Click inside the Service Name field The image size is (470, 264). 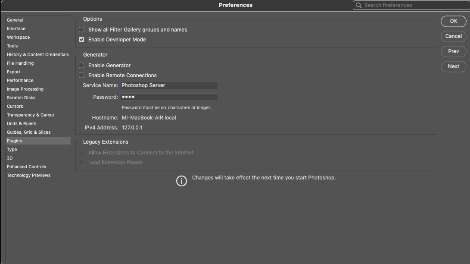[169, 85]
